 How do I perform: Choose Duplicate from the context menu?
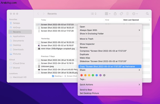pos(110,54)
